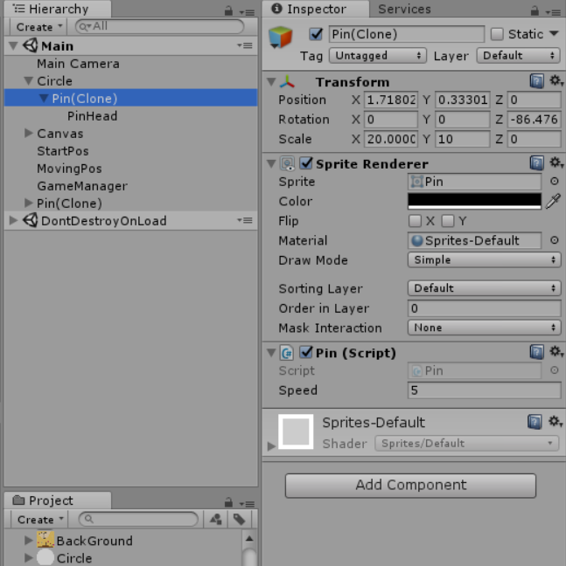The height and width of the screenshot is (566, 566).
Task: Select StartPos in the Hierarchy
Action: [x=62, y=151]
